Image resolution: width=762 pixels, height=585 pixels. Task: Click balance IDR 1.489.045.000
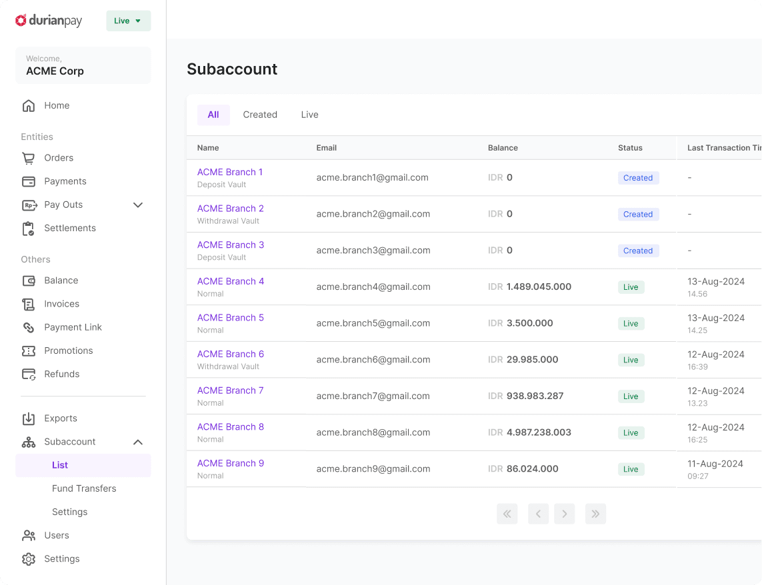coord(530,287)
